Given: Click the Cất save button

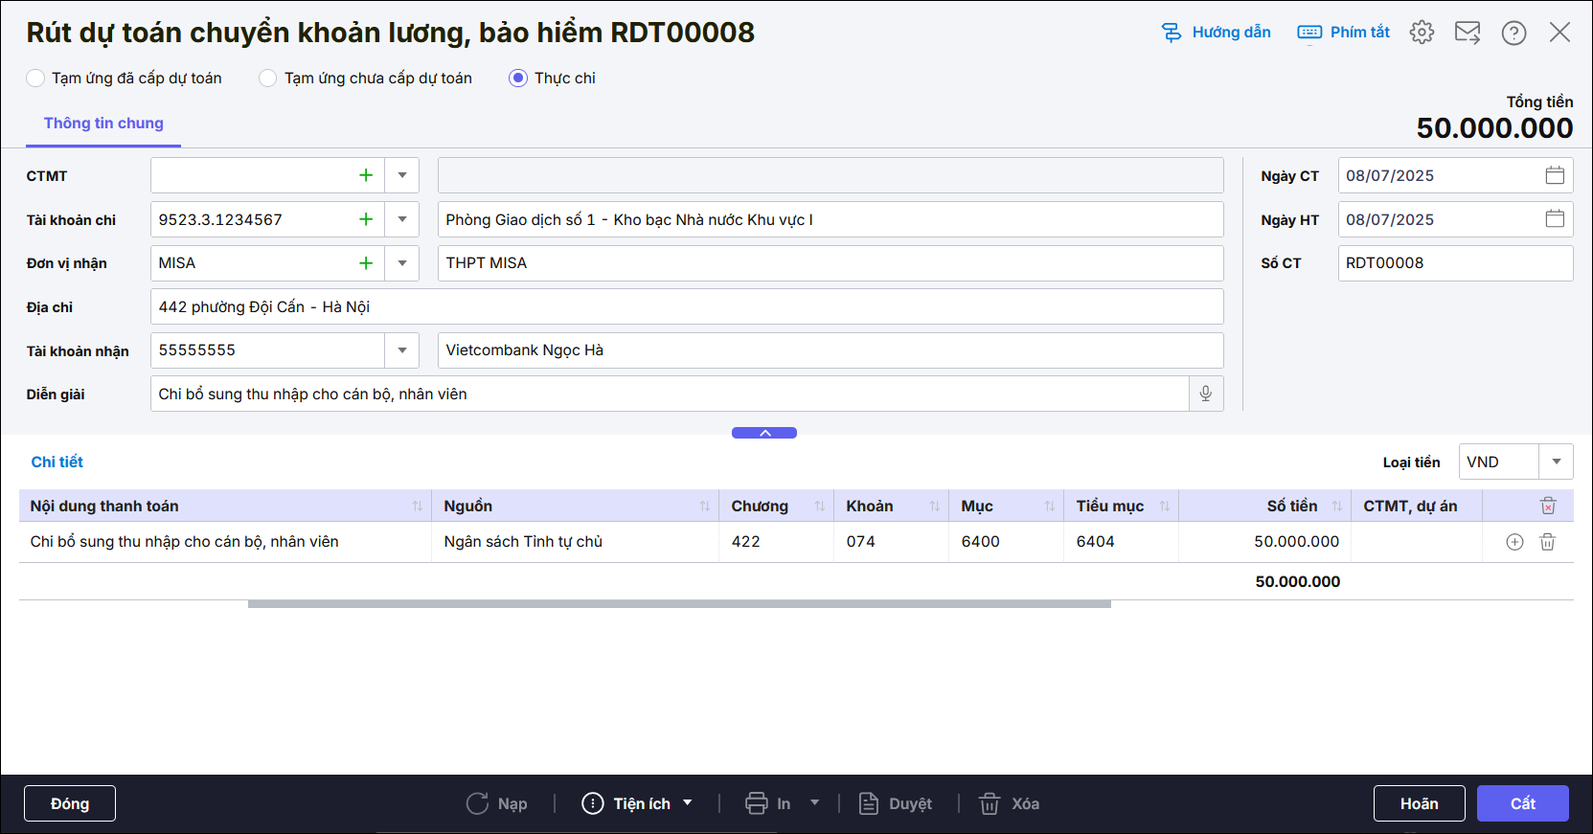Looking at the screenshot, I should point(1522,803).
